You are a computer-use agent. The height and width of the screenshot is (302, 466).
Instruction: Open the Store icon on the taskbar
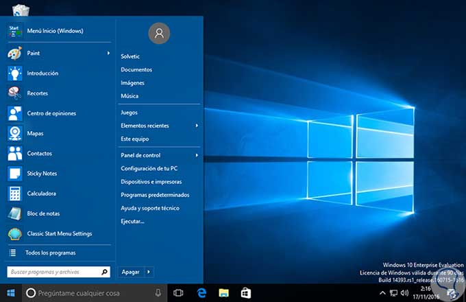tap(246, 293)
